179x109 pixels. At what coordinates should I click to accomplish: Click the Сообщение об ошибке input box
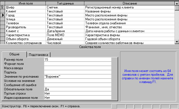[78, 85]
